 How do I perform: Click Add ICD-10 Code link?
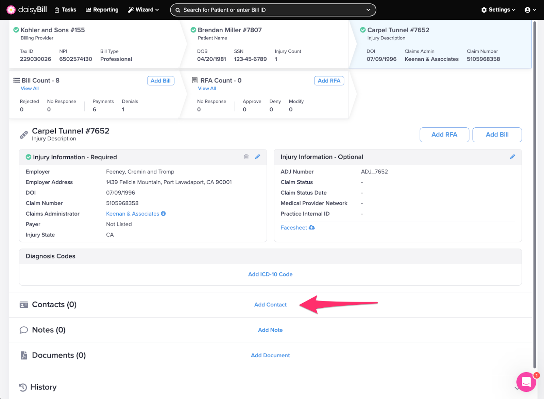[x=270, y=274]
